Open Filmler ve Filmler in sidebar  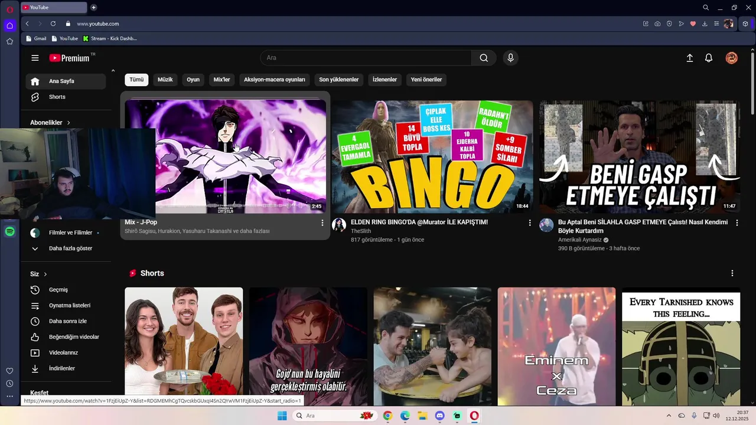tap(66, 233)
